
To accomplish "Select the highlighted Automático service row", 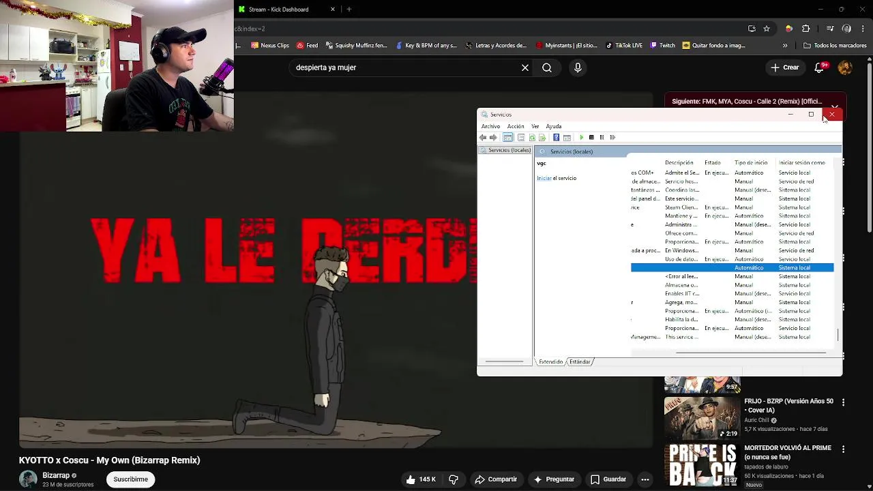I will (x=732, y=268).
